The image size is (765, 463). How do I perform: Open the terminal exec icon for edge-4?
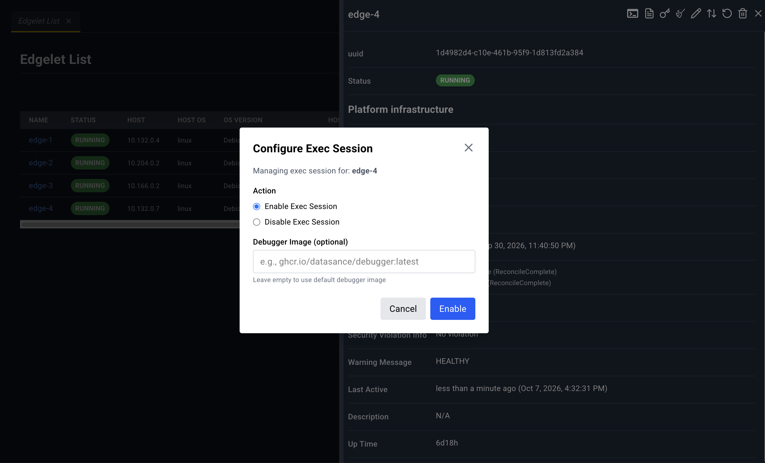632,14
